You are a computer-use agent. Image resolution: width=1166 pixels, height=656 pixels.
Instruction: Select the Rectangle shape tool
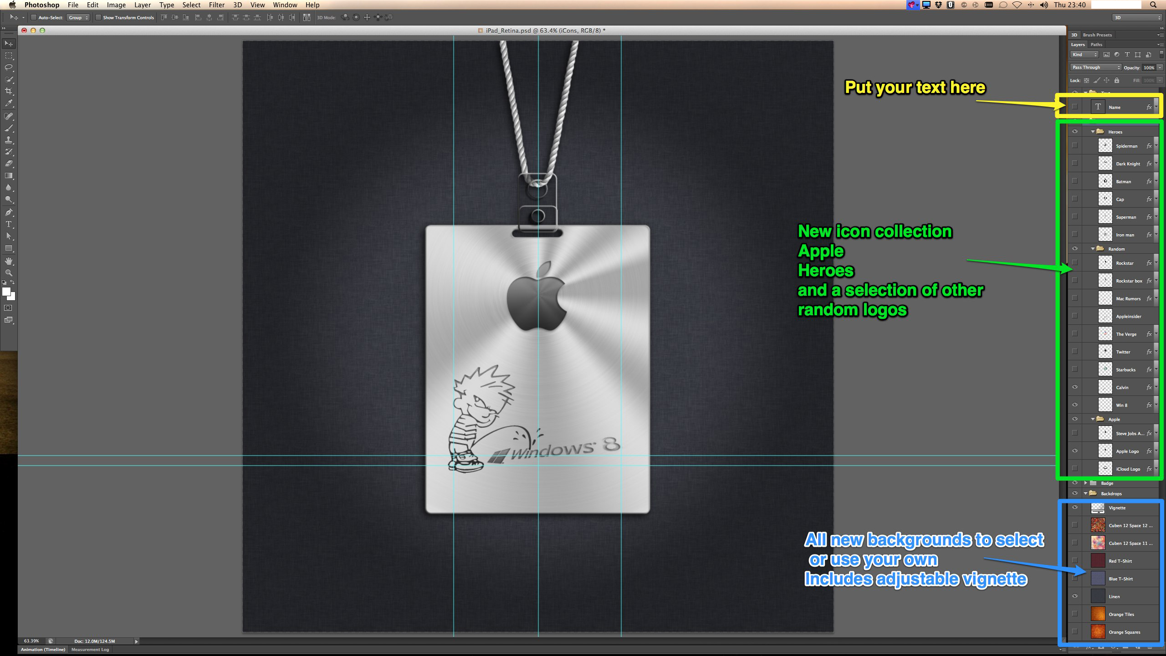tap(9, 248)
